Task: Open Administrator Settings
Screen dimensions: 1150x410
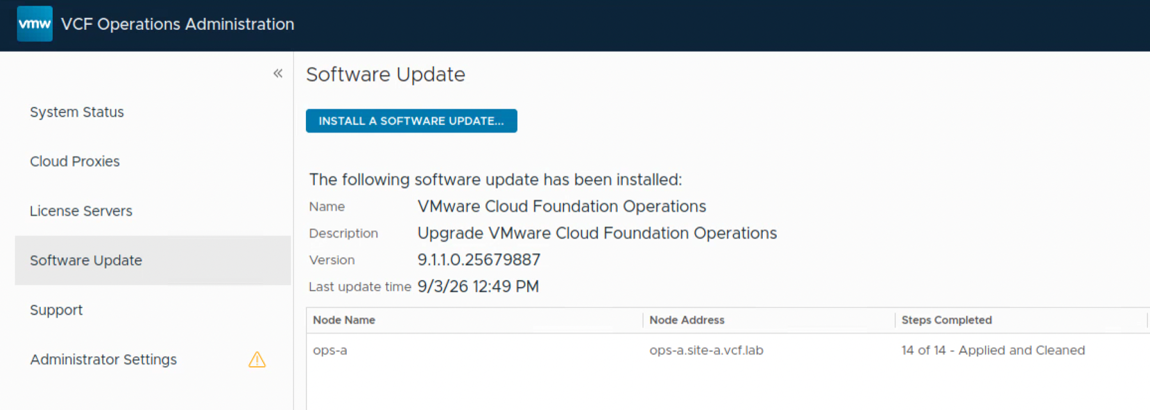Action: pyautogui.click(x=103, y=360)
